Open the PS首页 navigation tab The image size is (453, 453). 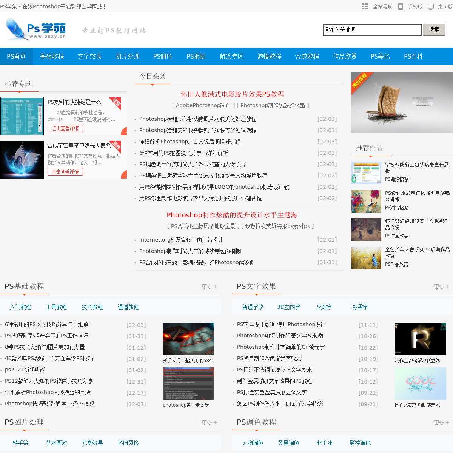tap(16, 56)
